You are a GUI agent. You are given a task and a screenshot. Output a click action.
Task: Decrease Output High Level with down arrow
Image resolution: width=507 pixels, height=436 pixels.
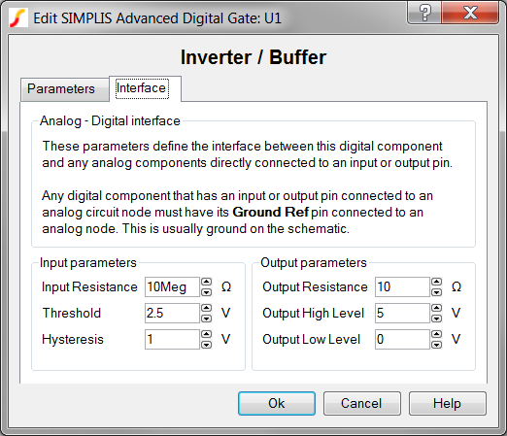pyautogui.click(x=436, y=319)
